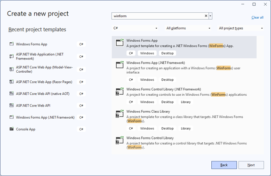
Task: Clear the search box with the X
Action: coord(206,16)
